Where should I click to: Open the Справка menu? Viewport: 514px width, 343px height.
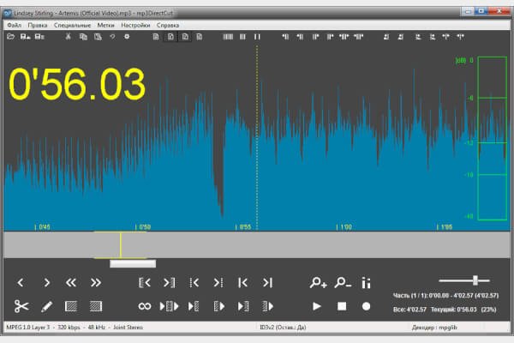click(168, 25)
